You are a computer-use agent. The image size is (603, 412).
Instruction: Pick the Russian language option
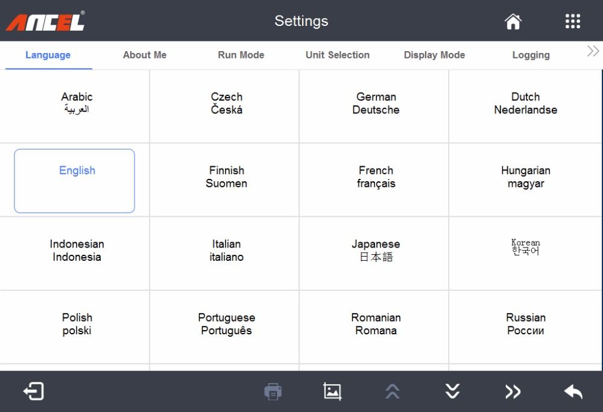click(525, 324)
